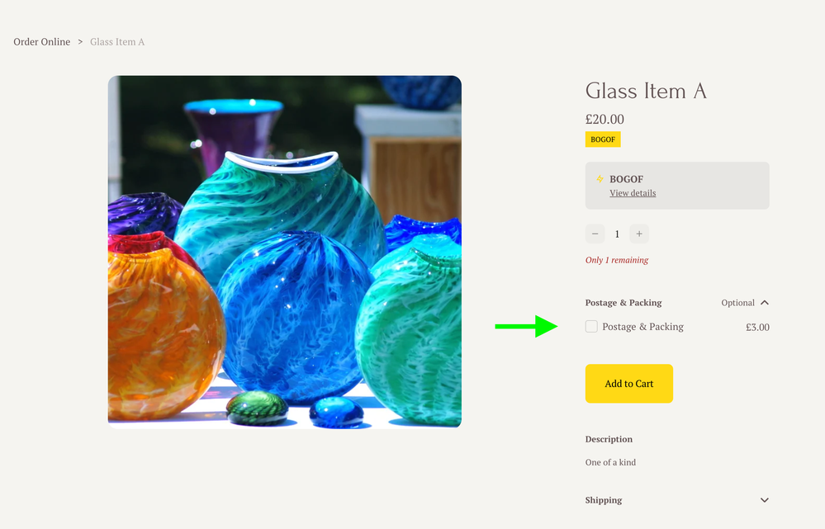
Task: Collapse the Postage & Packing section chevron
Action: click(x=765, y=303)
